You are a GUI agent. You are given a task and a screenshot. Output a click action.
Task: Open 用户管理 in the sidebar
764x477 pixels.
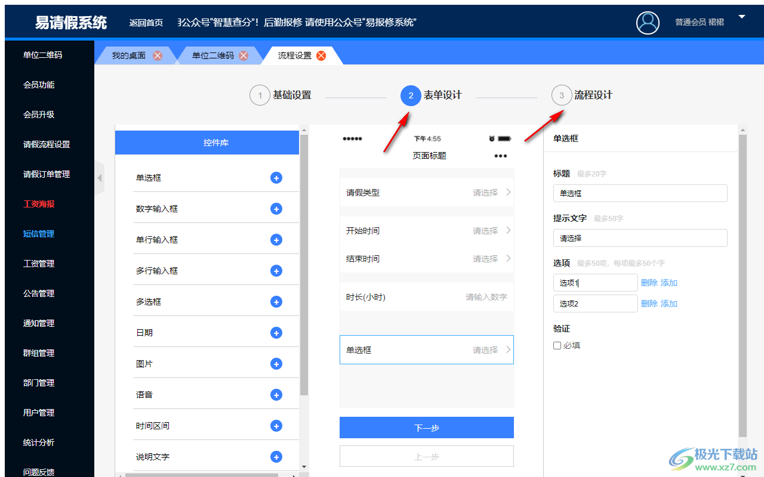[x=39, y=413]
